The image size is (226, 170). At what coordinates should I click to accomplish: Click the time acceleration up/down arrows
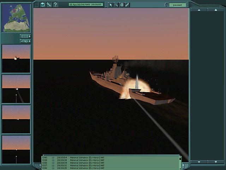pos(166,5)
